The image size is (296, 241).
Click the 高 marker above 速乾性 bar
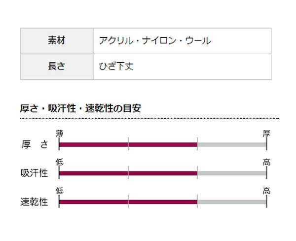point(266,191)
